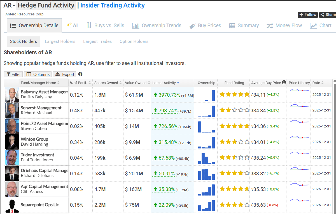
Task: Select the Stock Holders sub-tab
Action: pyautogui.click(x=24, y=41)
